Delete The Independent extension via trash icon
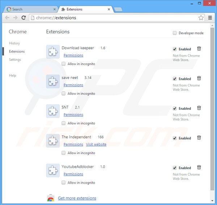The image size is (217, 205). (x=199, y=138)
